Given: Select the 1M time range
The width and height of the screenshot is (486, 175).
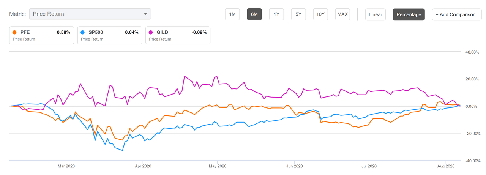Looking at the screenshot, I should coord(232,14).
